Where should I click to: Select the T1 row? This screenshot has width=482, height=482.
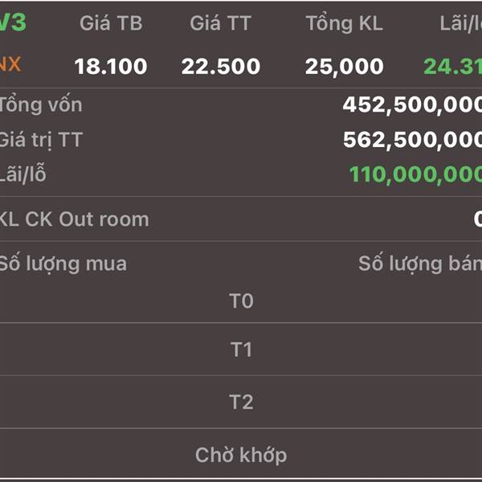(241, 349)
